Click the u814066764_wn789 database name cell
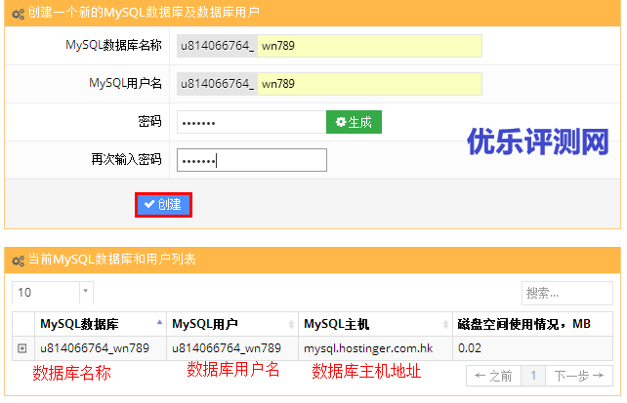Image resolution: width=627 pixels, height=403 pixels. click(94, 347)
